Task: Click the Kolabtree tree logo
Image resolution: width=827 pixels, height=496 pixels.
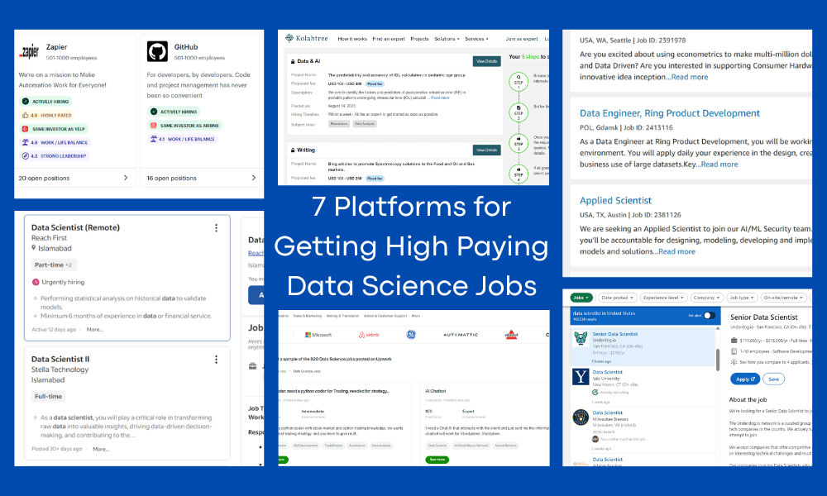Action: tap(289, 38)
